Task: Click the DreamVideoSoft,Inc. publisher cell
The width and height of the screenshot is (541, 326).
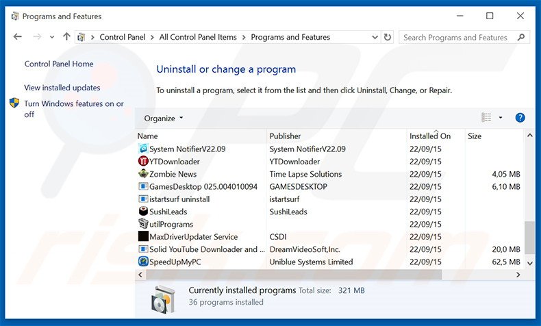Action: point(305,249)
